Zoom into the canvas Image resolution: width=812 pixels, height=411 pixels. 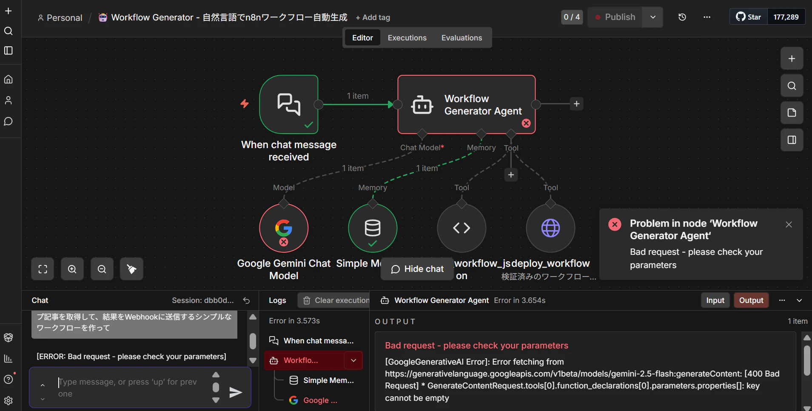pyautogui.click(x=72, y=268)
